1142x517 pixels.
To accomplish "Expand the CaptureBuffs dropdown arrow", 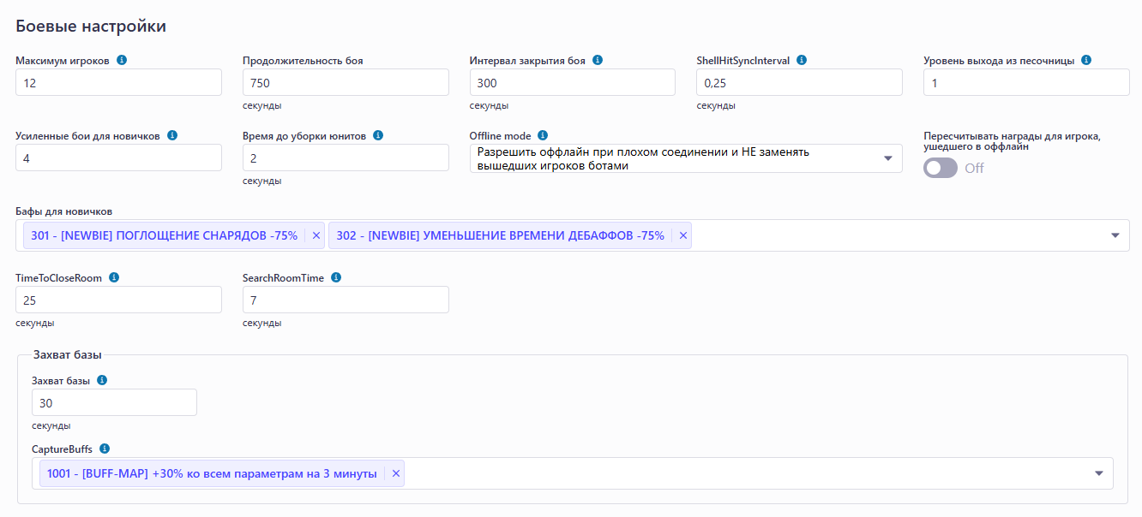I will 1099,473.
